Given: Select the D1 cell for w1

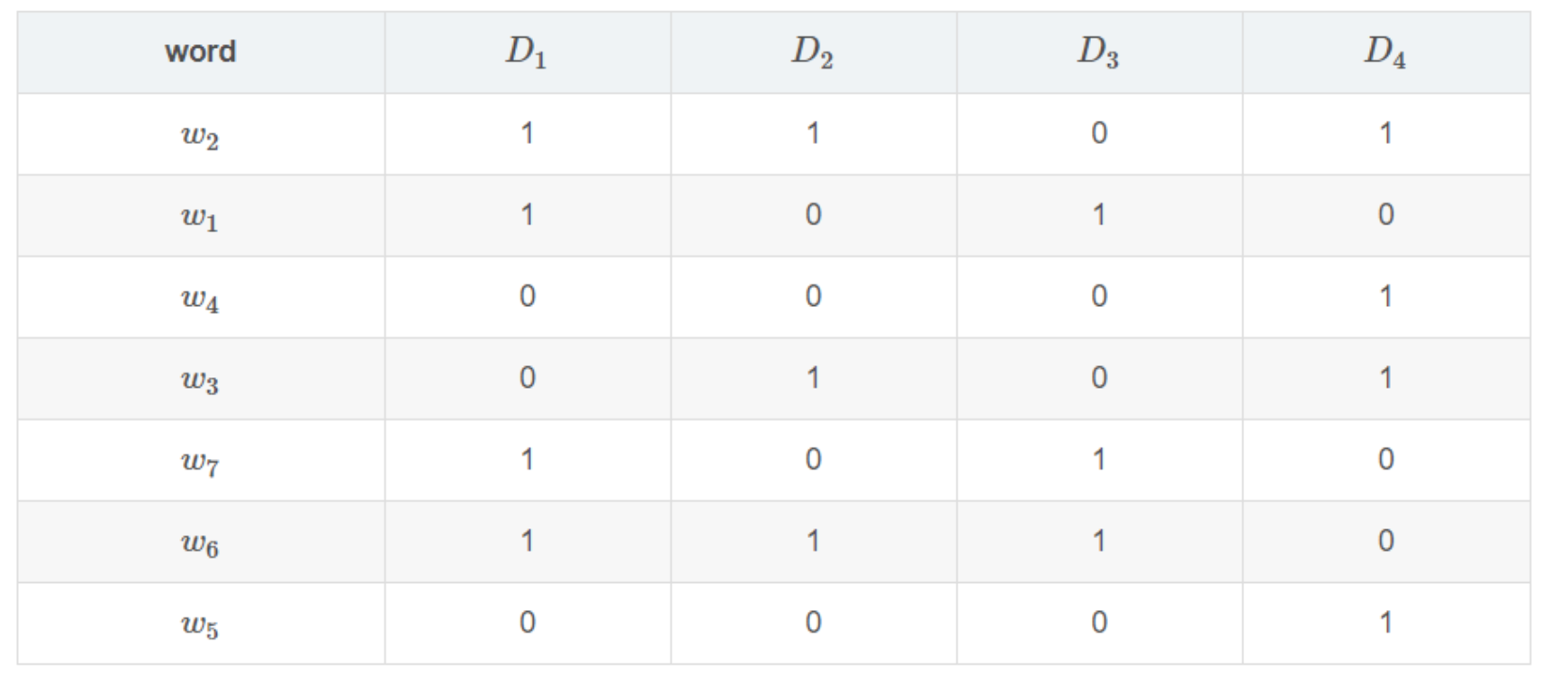Looking at the screenshot, I should click(527, 215).
